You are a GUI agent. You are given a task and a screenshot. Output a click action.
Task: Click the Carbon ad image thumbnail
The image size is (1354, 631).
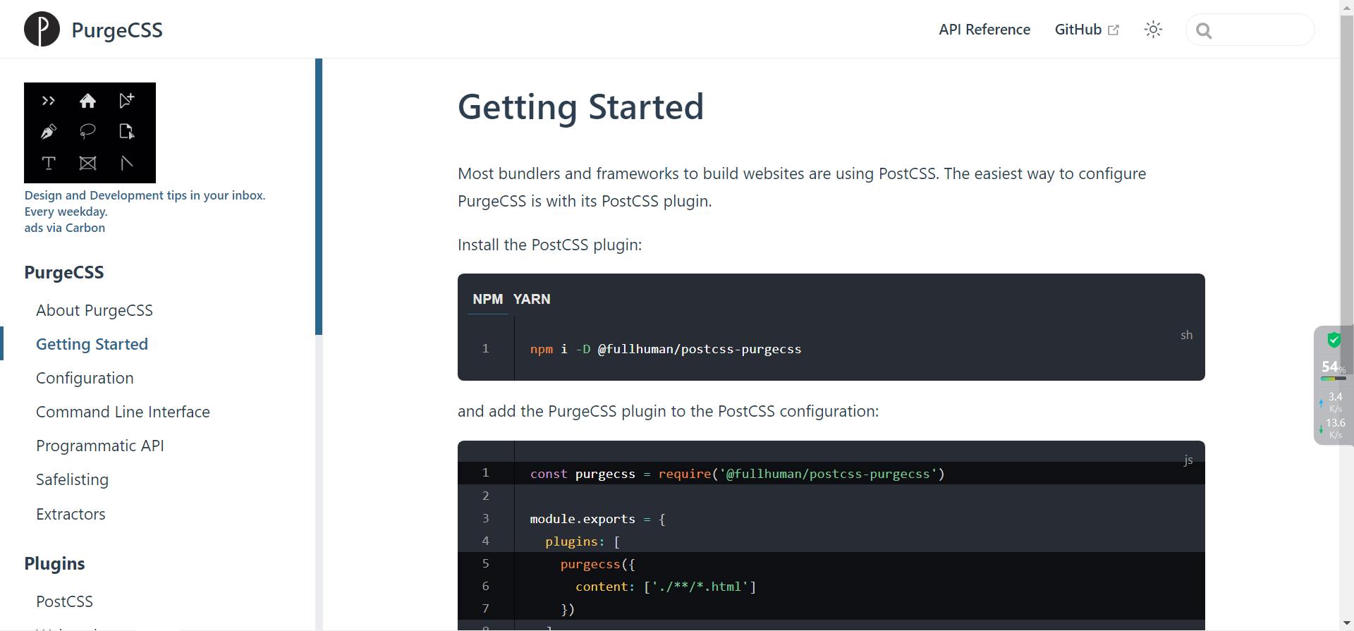pyautogui.click(x=90, y=133)
